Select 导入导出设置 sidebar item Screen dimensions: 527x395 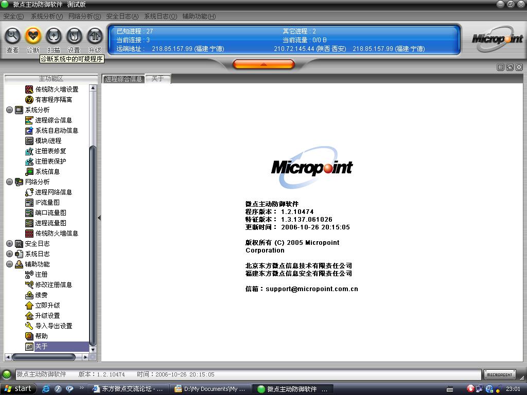49,326
